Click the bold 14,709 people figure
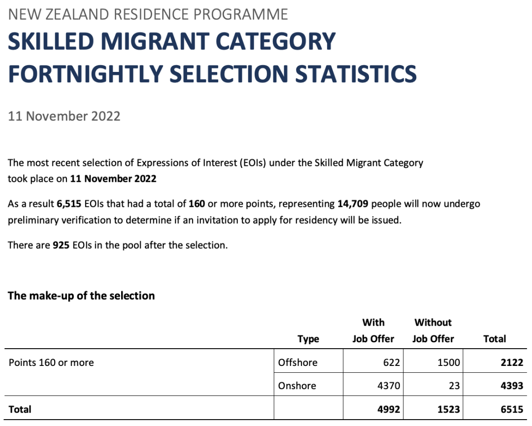 click(353, 204)
